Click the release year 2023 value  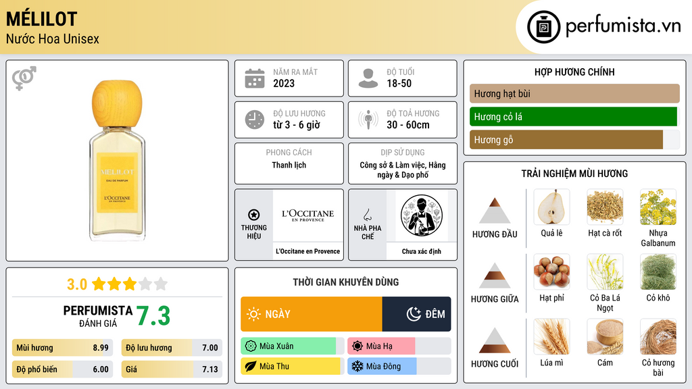[284, 83]
